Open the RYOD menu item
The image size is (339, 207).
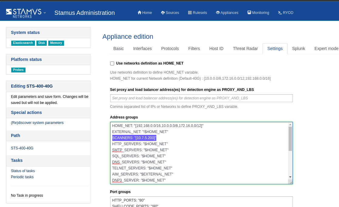tap(286, 13)
